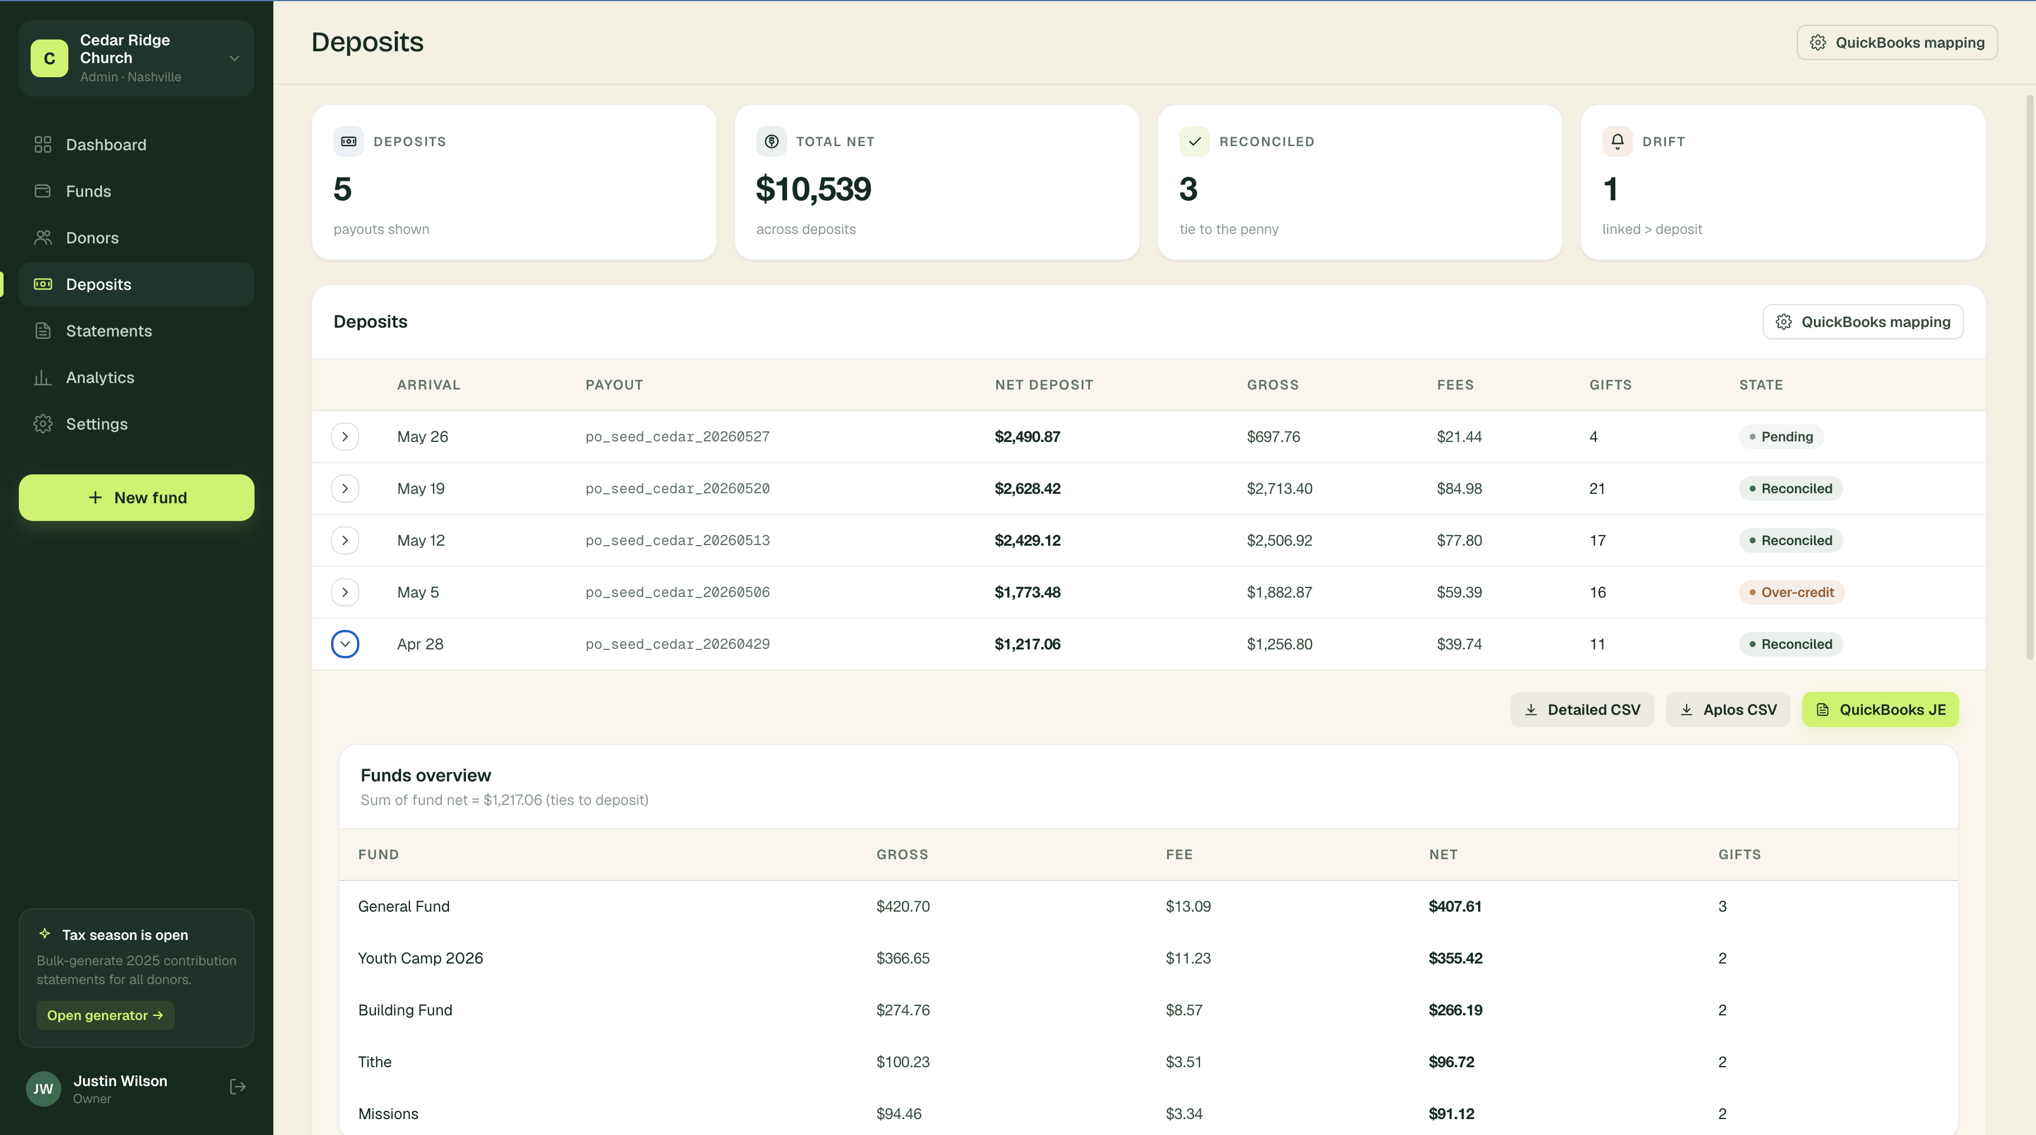This screenshot has height=1135, width=2036.
Task: Select Statements in the sidebar
Action: [x=137, y=331]
